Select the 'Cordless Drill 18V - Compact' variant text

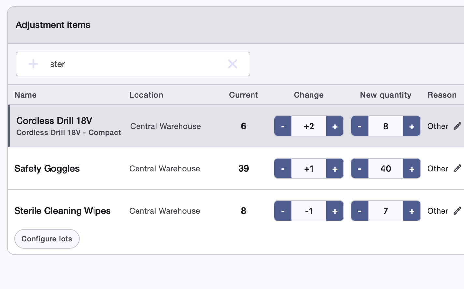(68, 132)
